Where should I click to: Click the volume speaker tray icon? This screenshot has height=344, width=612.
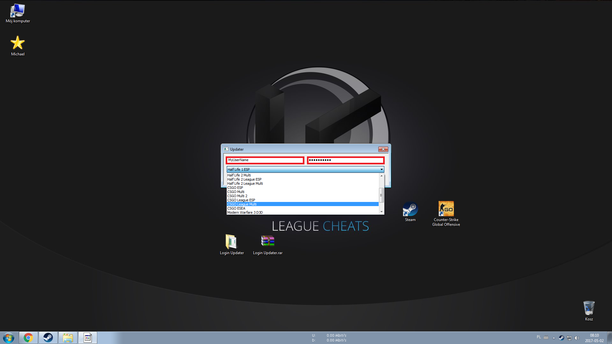[x=577, y=338]
